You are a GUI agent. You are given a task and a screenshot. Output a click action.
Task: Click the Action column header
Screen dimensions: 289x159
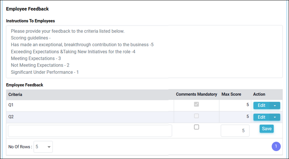(x=259, y=94)
